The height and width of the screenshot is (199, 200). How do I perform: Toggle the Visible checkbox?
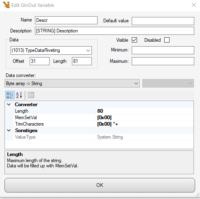[x=134, y=40]
